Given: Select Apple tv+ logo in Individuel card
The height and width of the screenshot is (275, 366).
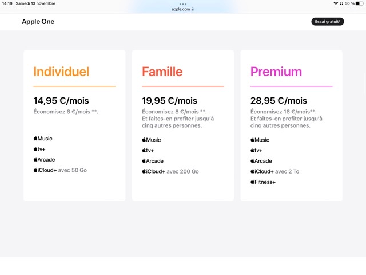Looking at the screenshot, I should point(39,149).
